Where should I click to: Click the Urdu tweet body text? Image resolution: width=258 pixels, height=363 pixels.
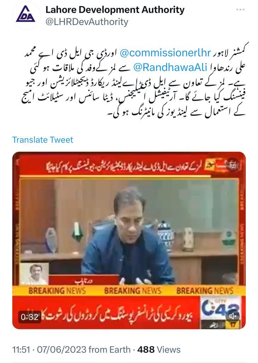[134, 82]
